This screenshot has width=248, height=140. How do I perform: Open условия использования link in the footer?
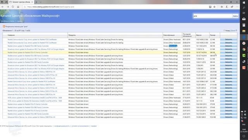(x=80, y=126)
